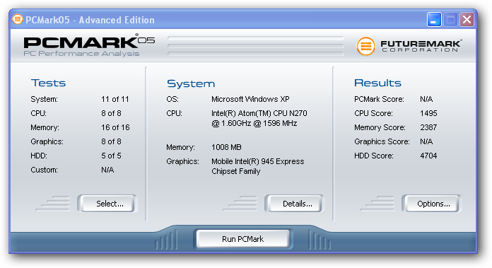
Task: Click the Graphics tests '8 of 8' value
Action: 111,141
